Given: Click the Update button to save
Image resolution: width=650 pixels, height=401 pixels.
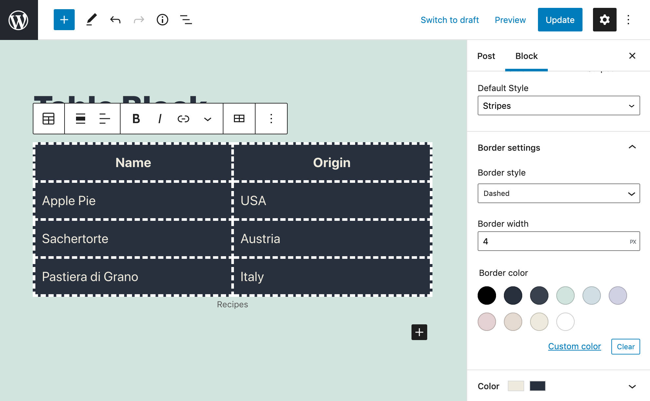Looking at the screenshot, I should (x=560, y=20).
